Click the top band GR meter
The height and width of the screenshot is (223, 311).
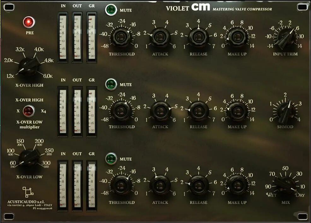[x=92, y=37]
